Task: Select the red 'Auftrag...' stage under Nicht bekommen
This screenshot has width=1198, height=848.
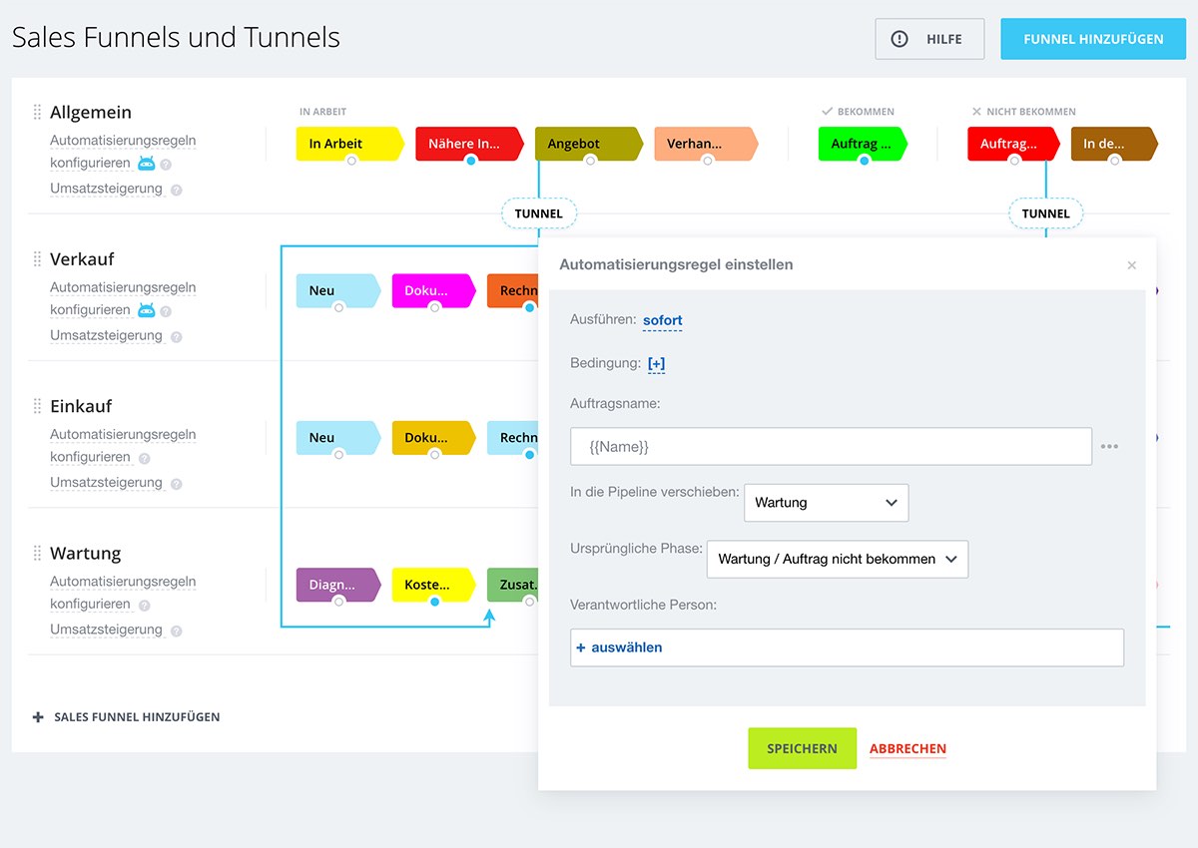Action: point(1013,144)
